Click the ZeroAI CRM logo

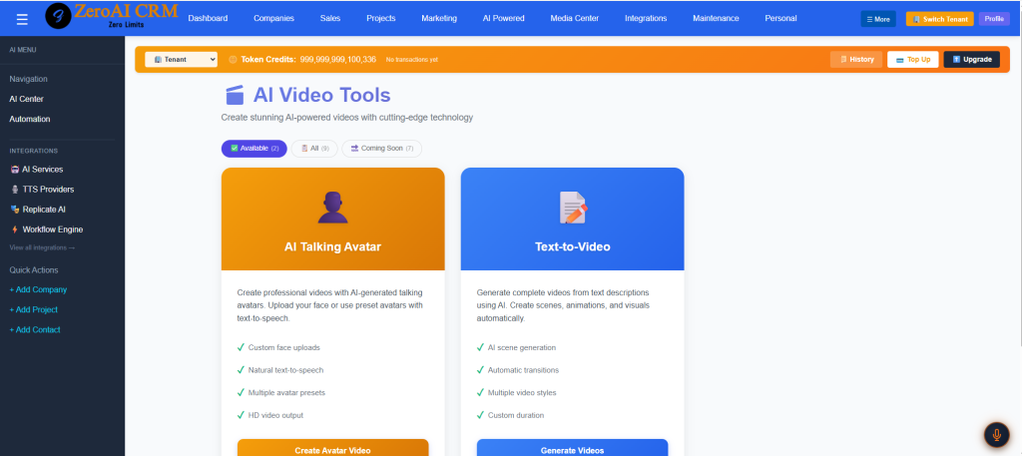click(x=108, y=16)
